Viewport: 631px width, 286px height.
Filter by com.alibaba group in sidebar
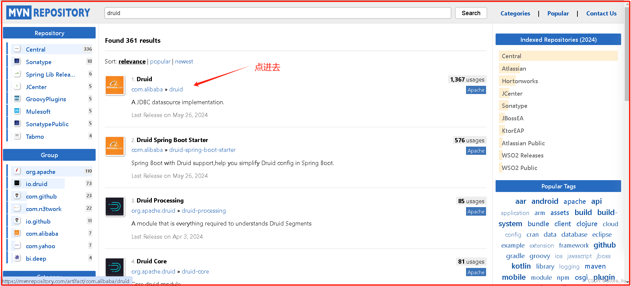click(42, 234)
